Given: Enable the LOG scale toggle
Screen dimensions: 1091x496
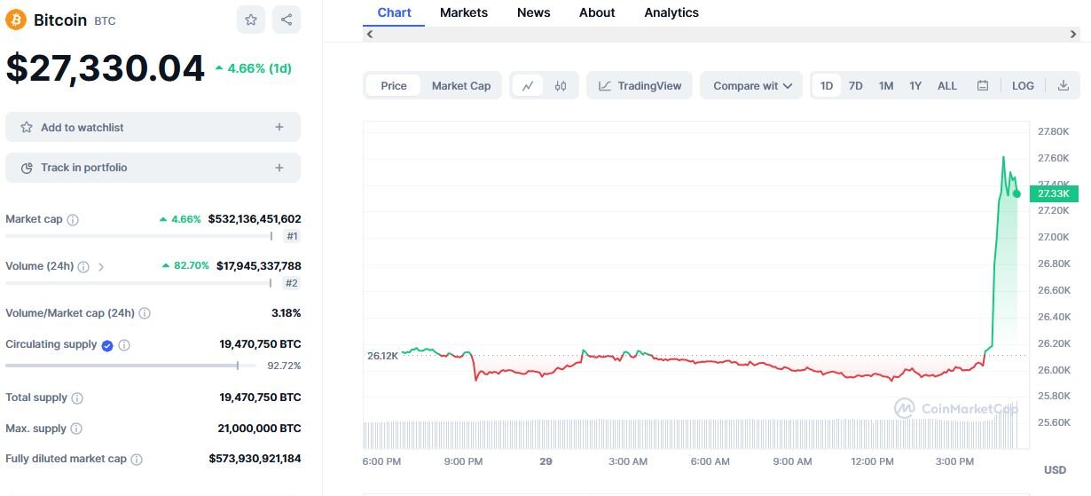Looking at the screenshot, I should pos(1023,86).
